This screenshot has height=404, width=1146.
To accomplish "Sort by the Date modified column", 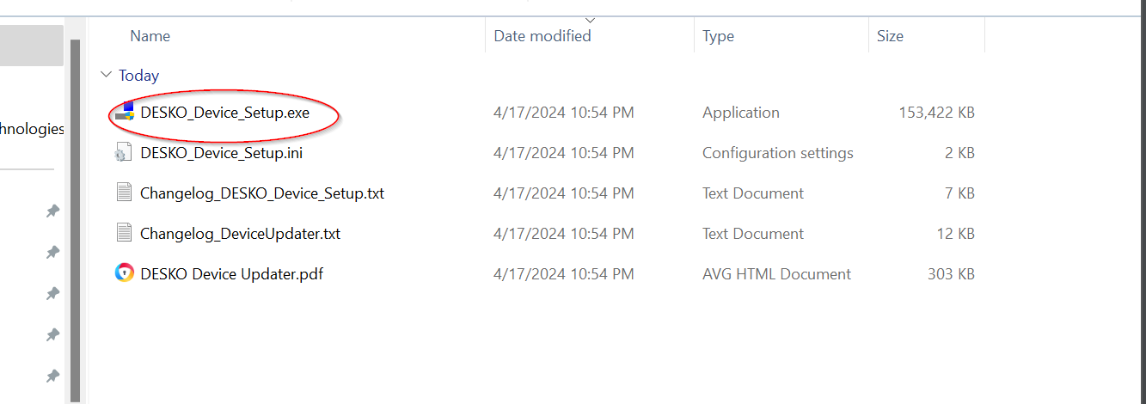I will tap(542, 36).
